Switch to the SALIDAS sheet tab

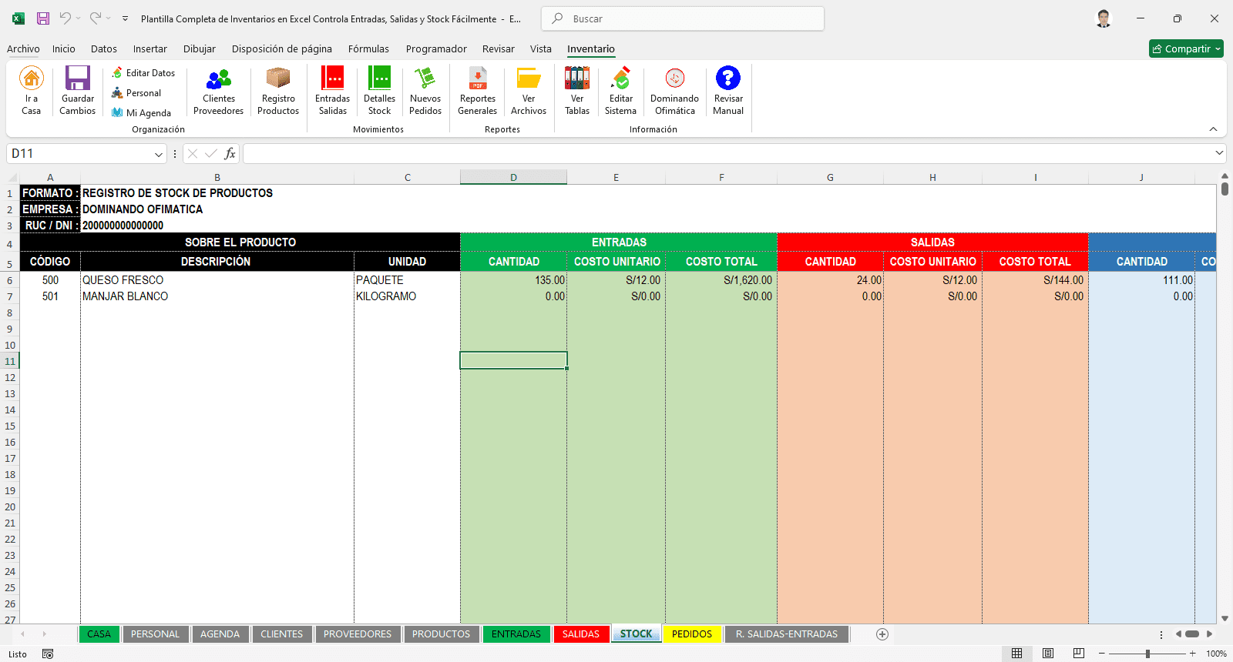click(581, 634)
